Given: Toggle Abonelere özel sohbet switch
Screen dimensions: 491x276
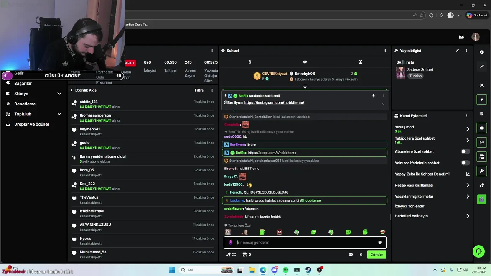Looking at the screenshot, I should [465, 152].
